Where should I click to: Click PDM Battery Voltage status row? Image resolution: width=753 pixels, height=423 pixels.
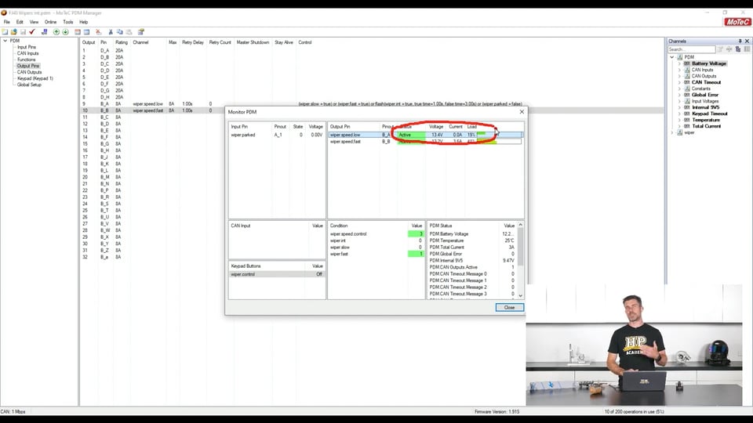tap(471, 234)
